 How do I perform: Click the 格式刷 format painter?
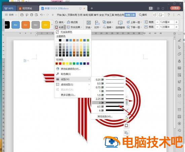coord(72,22)
